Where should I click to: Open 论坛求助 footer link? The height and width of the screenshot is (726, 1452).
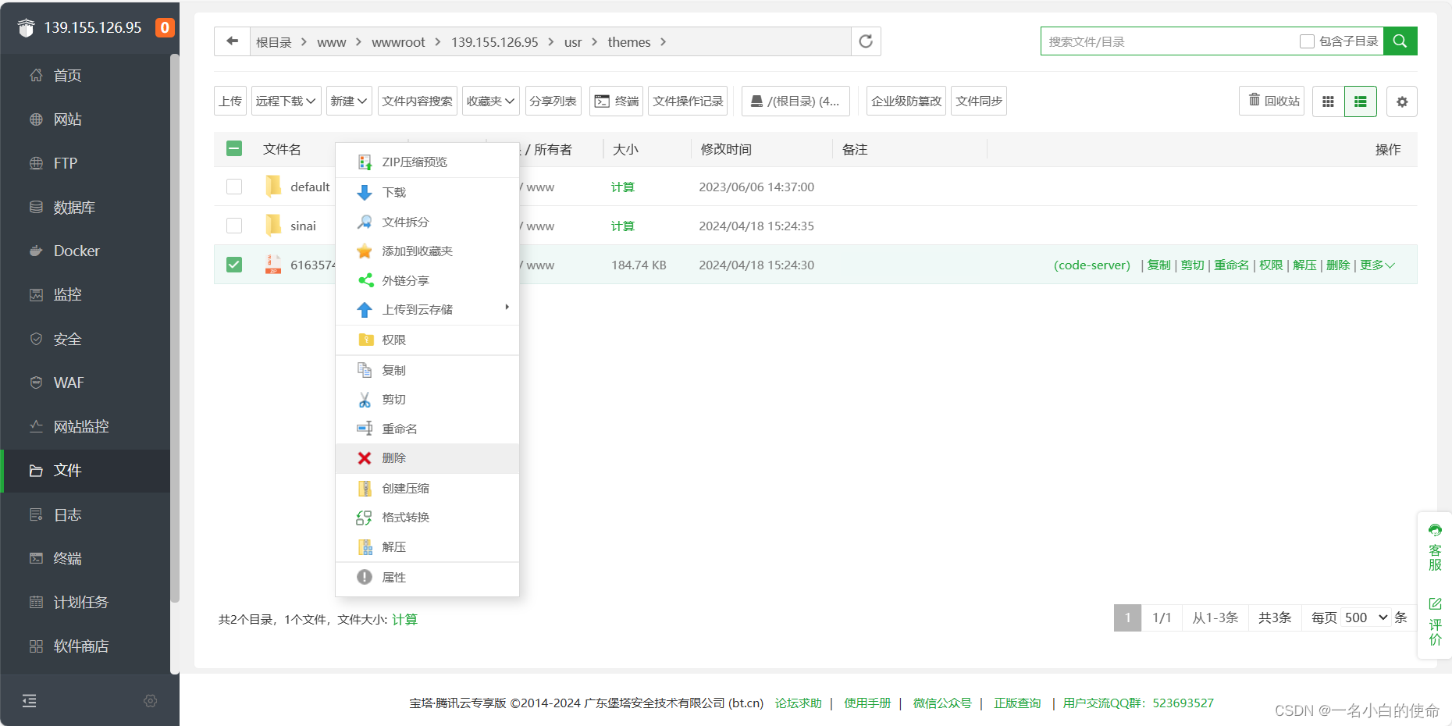coord(799,703)
